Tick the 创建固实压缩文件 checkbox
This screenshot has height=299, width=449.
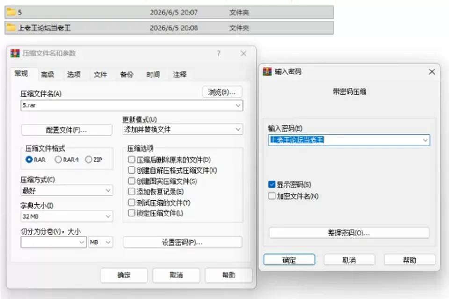click(131, 181)
